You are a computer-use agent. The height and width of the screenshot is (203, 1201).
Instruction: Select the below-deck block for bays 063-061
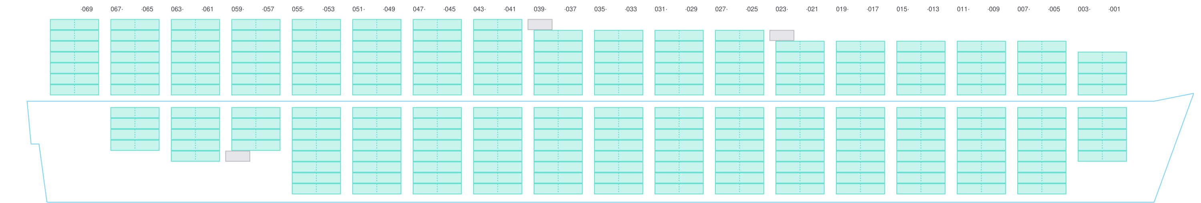tap(195, 135)
